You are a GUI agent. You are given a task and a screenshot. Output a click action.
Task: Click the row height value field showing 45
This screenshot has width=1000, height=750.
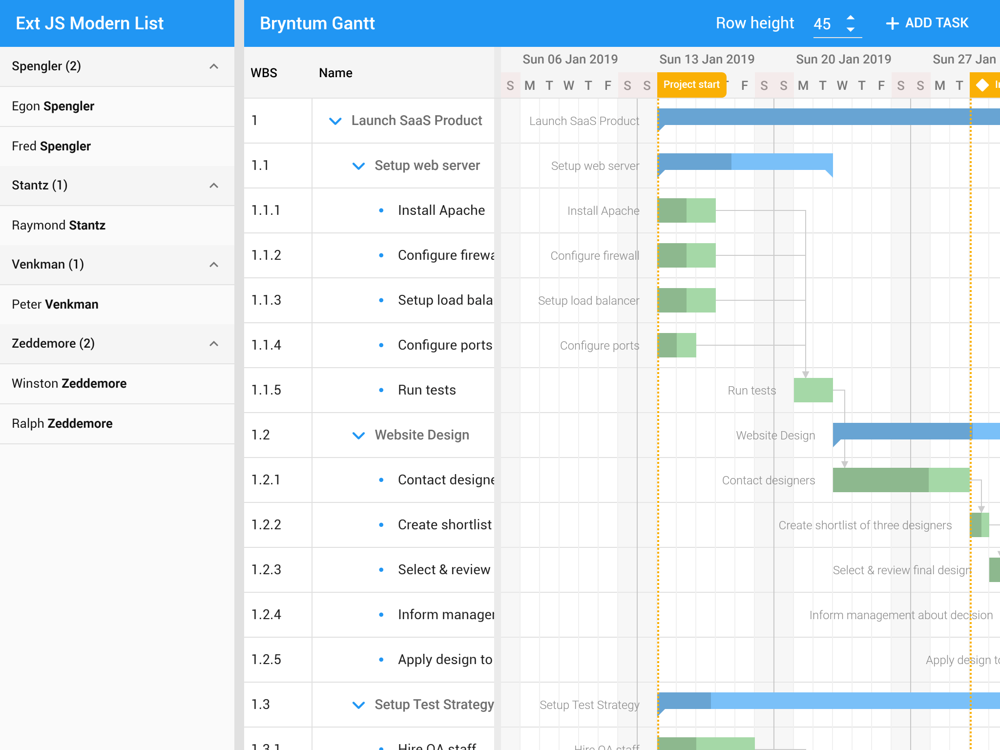pyautogui.click(x=823, y=23)
